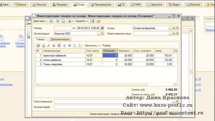Open magnifier for Склад field

tap(177, 28)
